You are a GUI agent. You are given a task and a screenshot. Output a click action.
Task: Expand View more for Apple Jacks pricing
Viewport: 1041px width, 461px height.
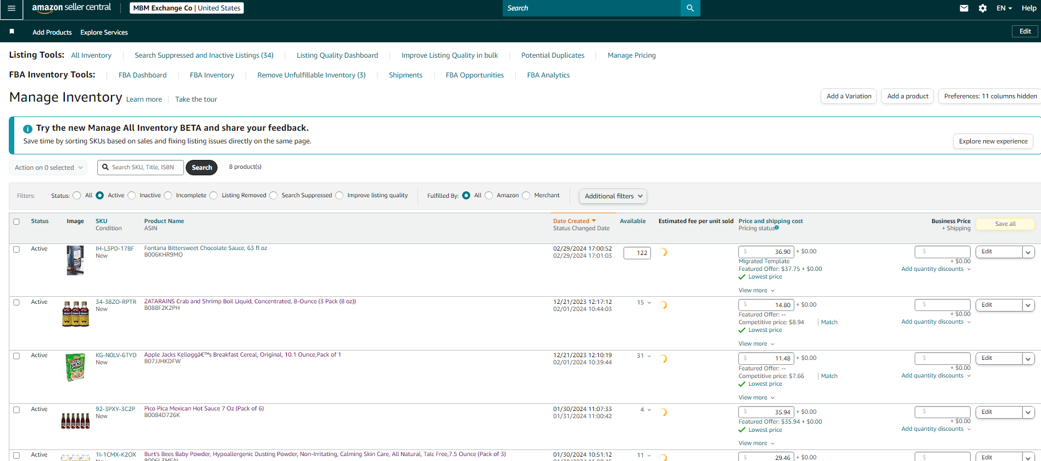tap(756, 397)
